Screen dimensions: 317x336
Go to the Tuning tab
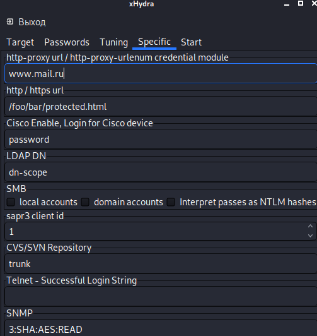pyautogui.click(x=113, y=42)
